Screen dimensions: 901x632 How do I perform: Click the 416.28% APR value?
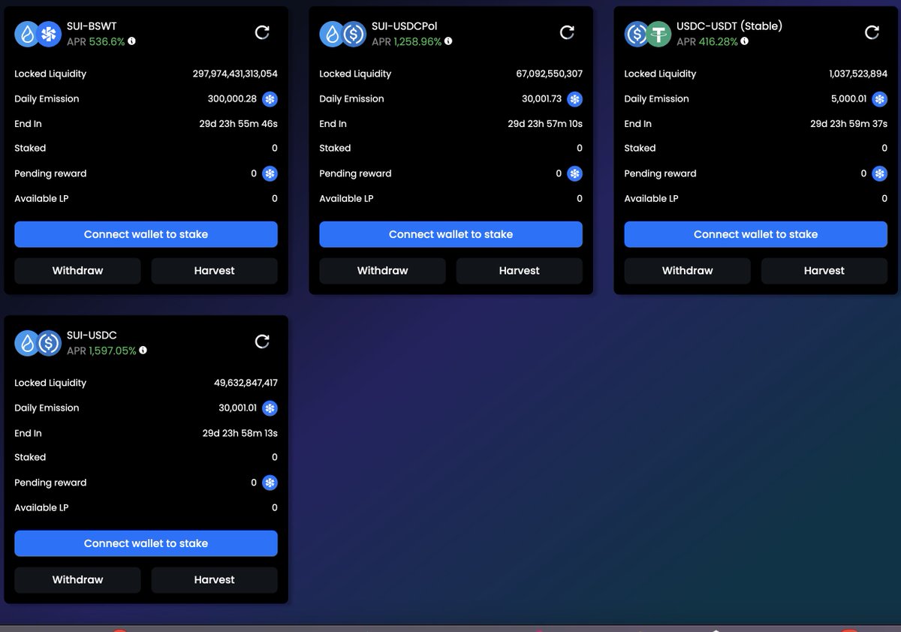point(719,42)
